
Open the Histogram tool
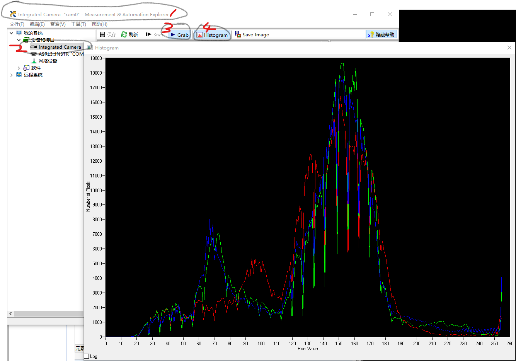212,35
